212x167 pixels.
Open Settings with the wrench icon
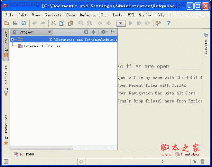pyautogui.click(x=158, y=23)
